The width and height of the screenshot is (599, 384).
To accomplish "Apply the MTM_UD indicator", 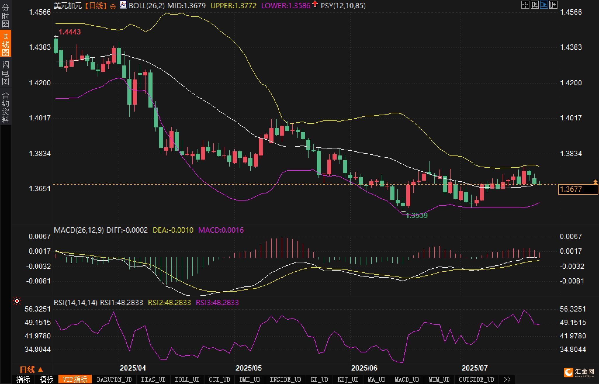I will click(439, 379).
